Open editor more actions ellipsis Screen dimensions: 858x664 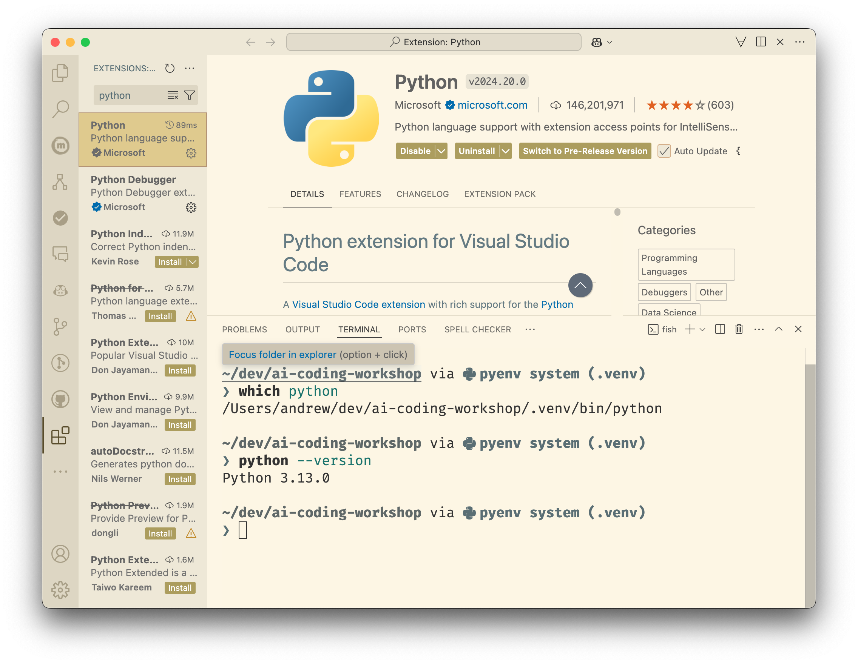799,42
